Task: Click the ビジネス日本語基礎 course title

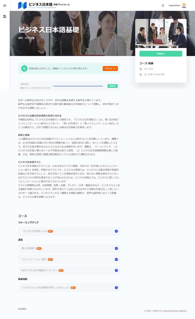Action: (49, 30)
